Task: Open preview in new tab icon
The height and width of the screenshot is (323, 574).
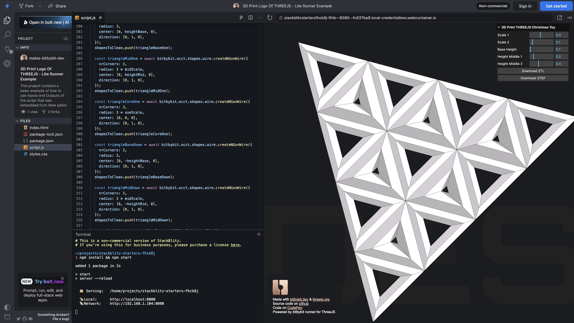Action: (x=560, y=18)
